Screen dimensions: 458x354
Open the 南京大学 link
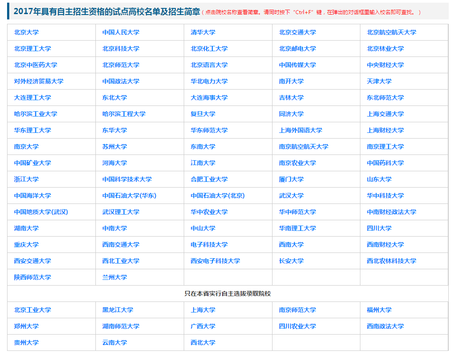click(26, 147)
